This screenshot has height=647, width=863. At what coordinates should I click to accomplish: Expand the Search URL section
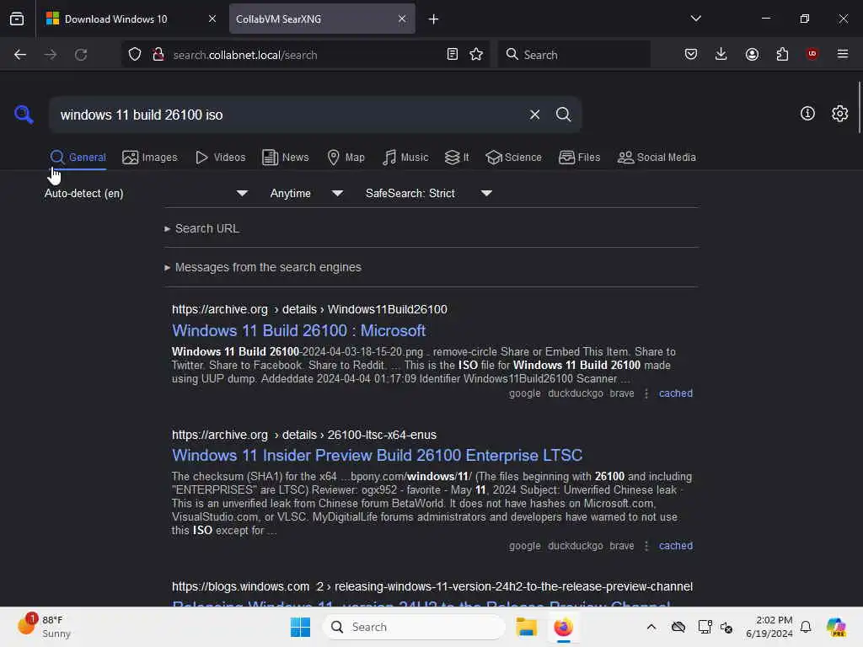[201, 228]
